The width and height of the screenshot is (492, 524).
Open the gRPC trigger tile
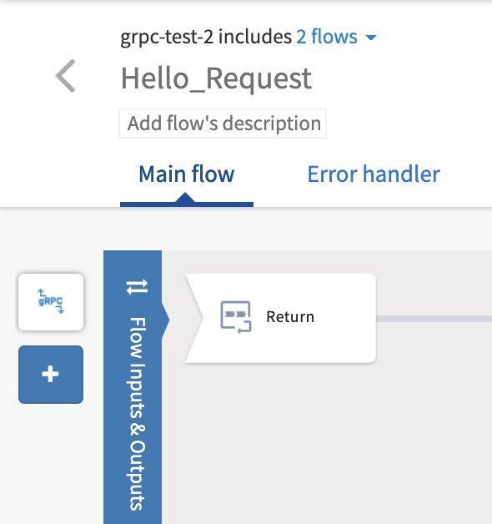(51, 302)
